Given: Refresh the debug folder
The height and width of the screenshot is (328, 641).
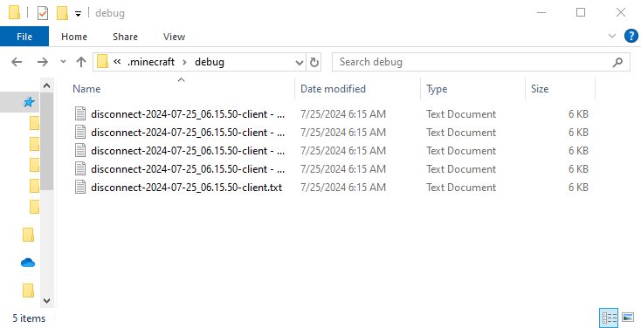Looking at the screenshot, I should coord(314,63).
